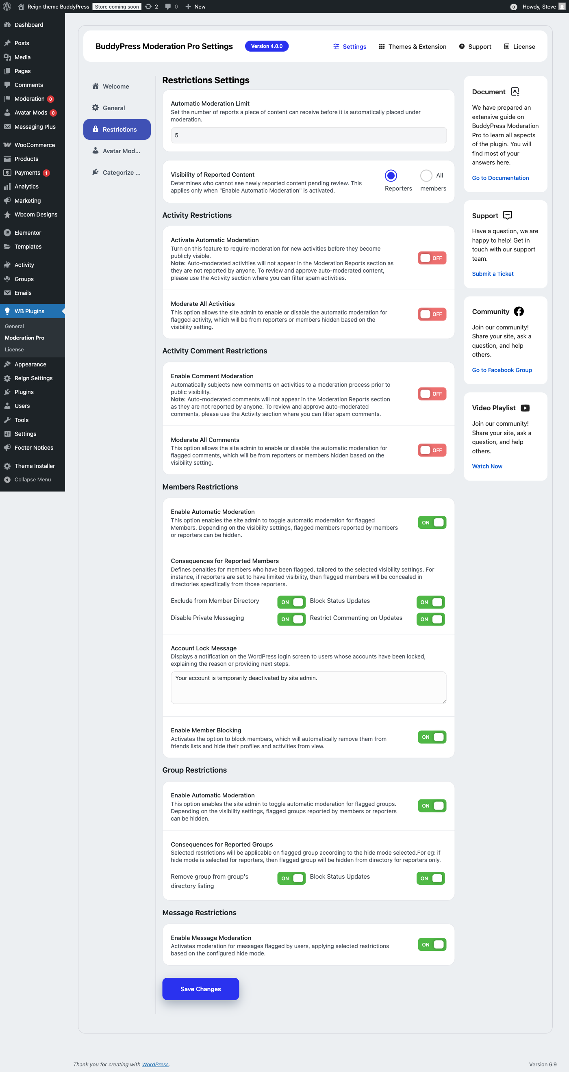Toggle Enable Member Blocking switch
The image size is (569, 1072).
coord(432,736)
